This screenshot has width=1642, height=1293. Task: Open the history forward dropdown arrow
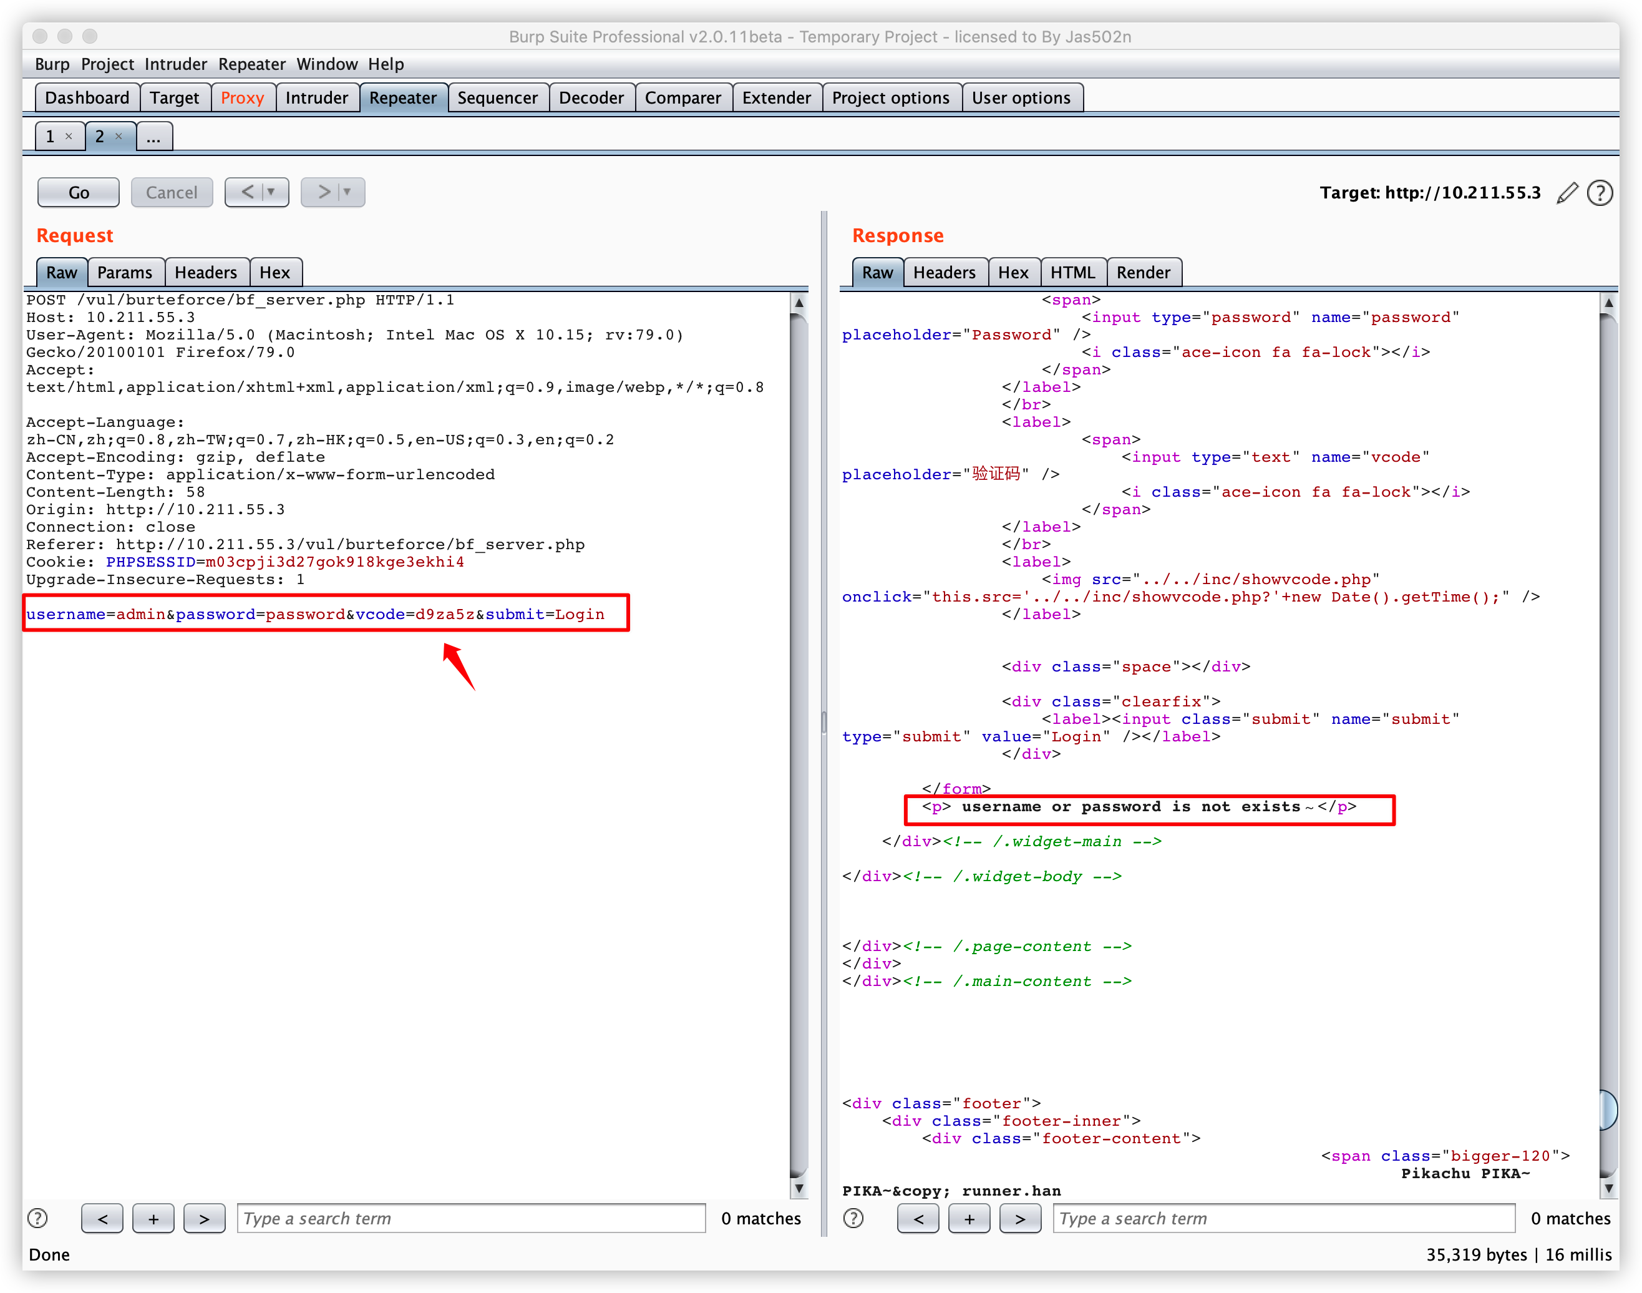pyautogui.click(x=347, y=192)
